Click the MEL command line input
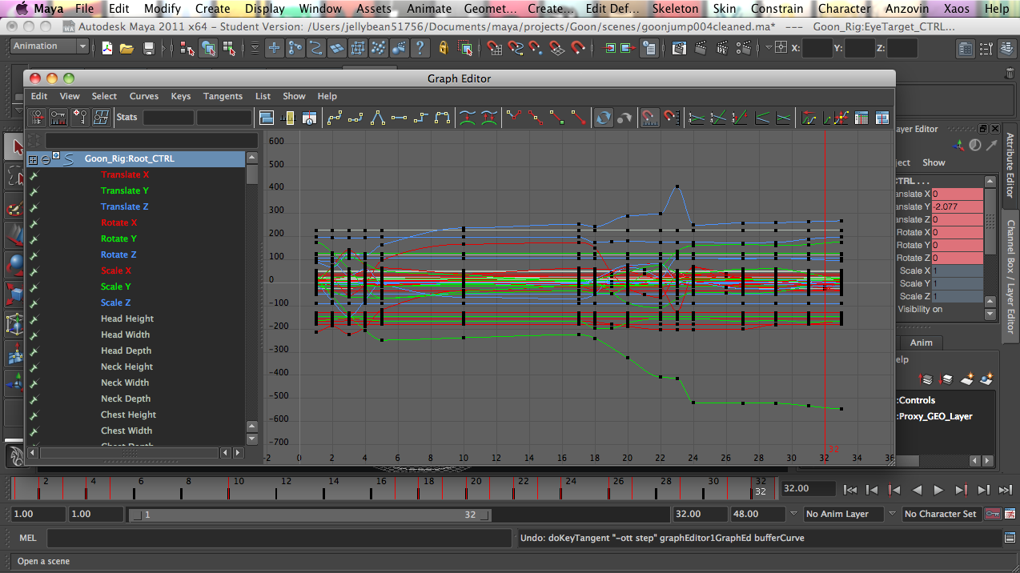1020x573 pixels. click(x=279, y=538)
